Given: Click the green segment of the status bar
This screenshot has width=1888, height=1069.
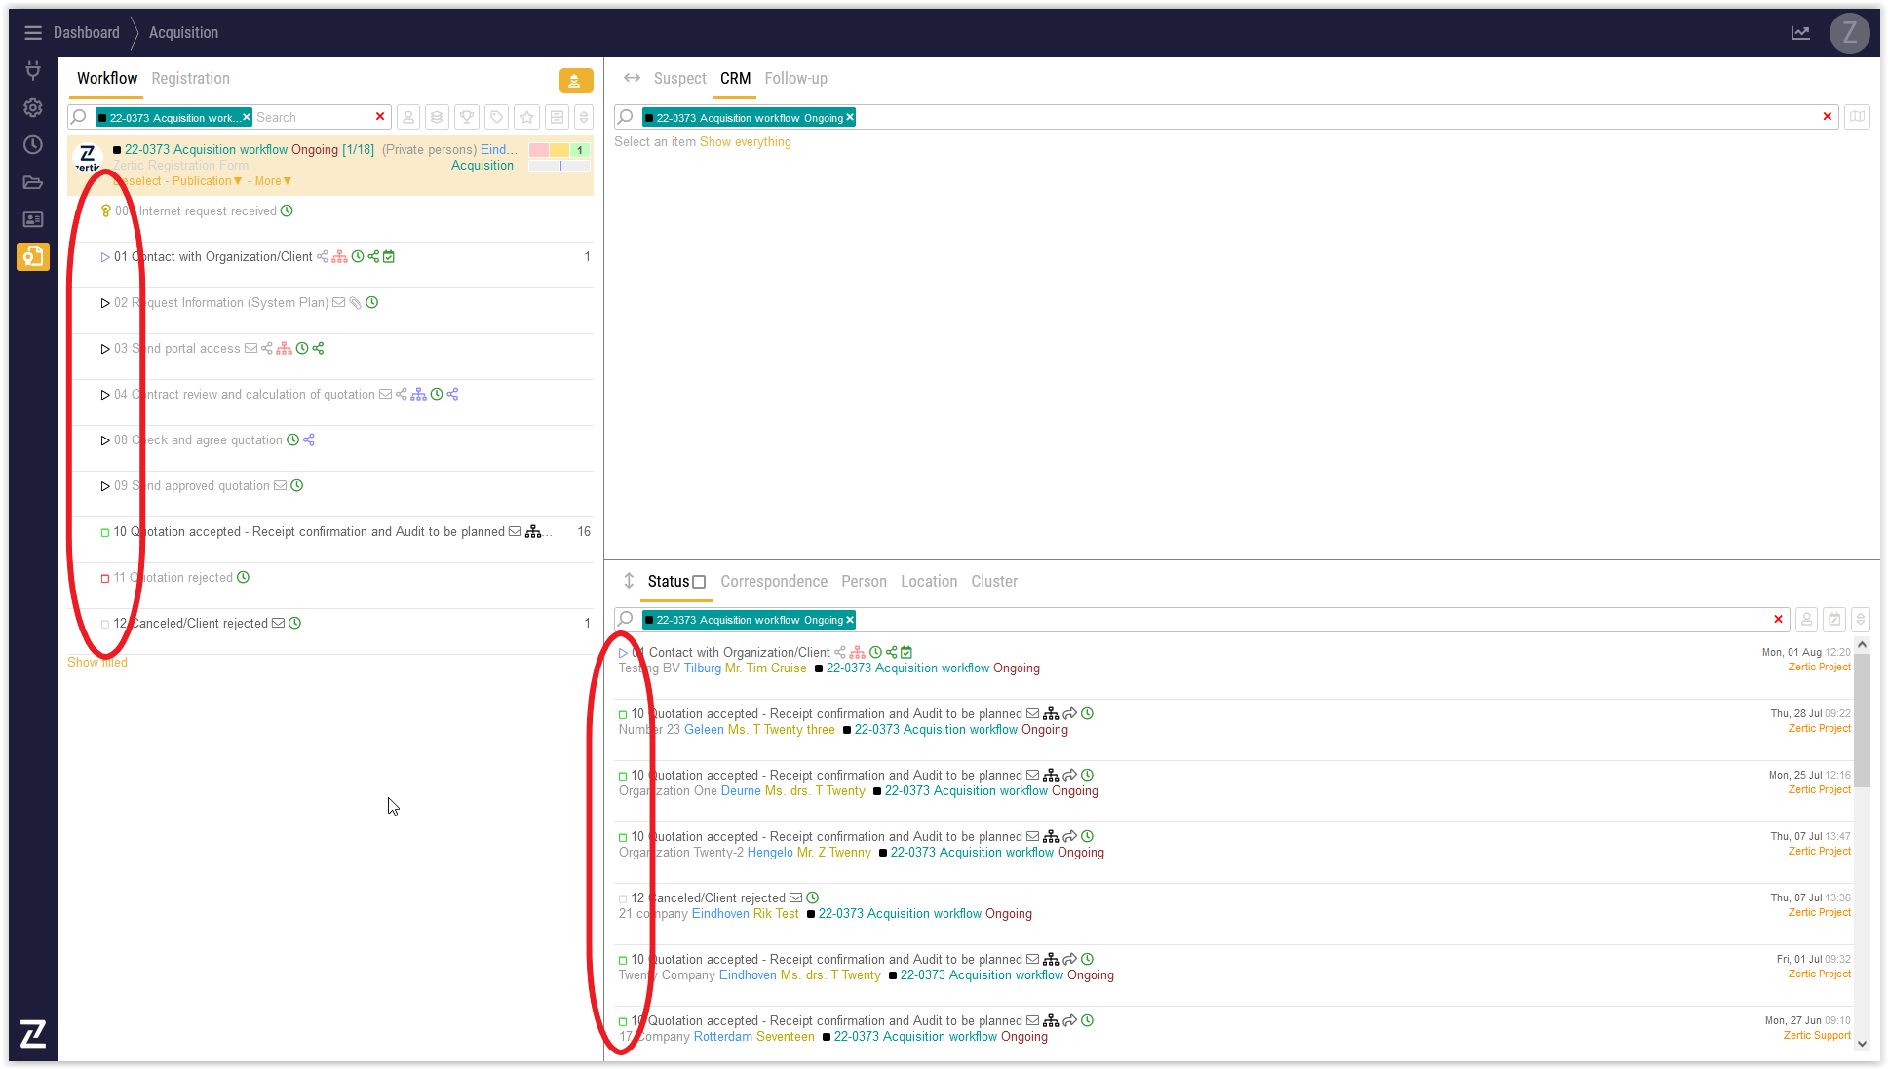Looking at the screenshot, I should pos(580,150).
